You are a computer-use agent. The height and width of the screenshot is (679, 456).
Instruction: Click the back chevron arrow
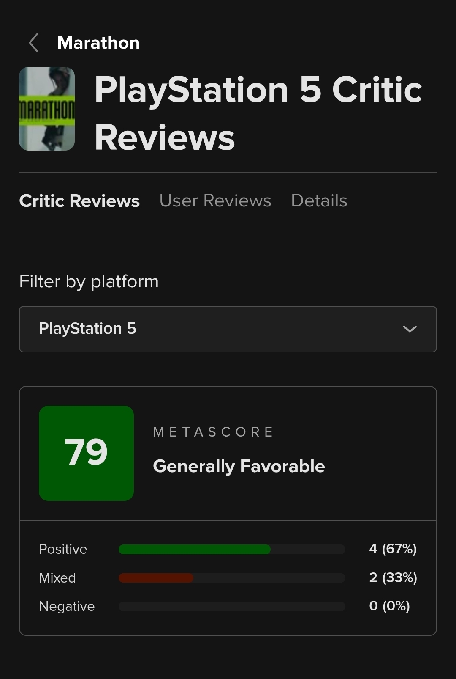click(x=34, y=43)
